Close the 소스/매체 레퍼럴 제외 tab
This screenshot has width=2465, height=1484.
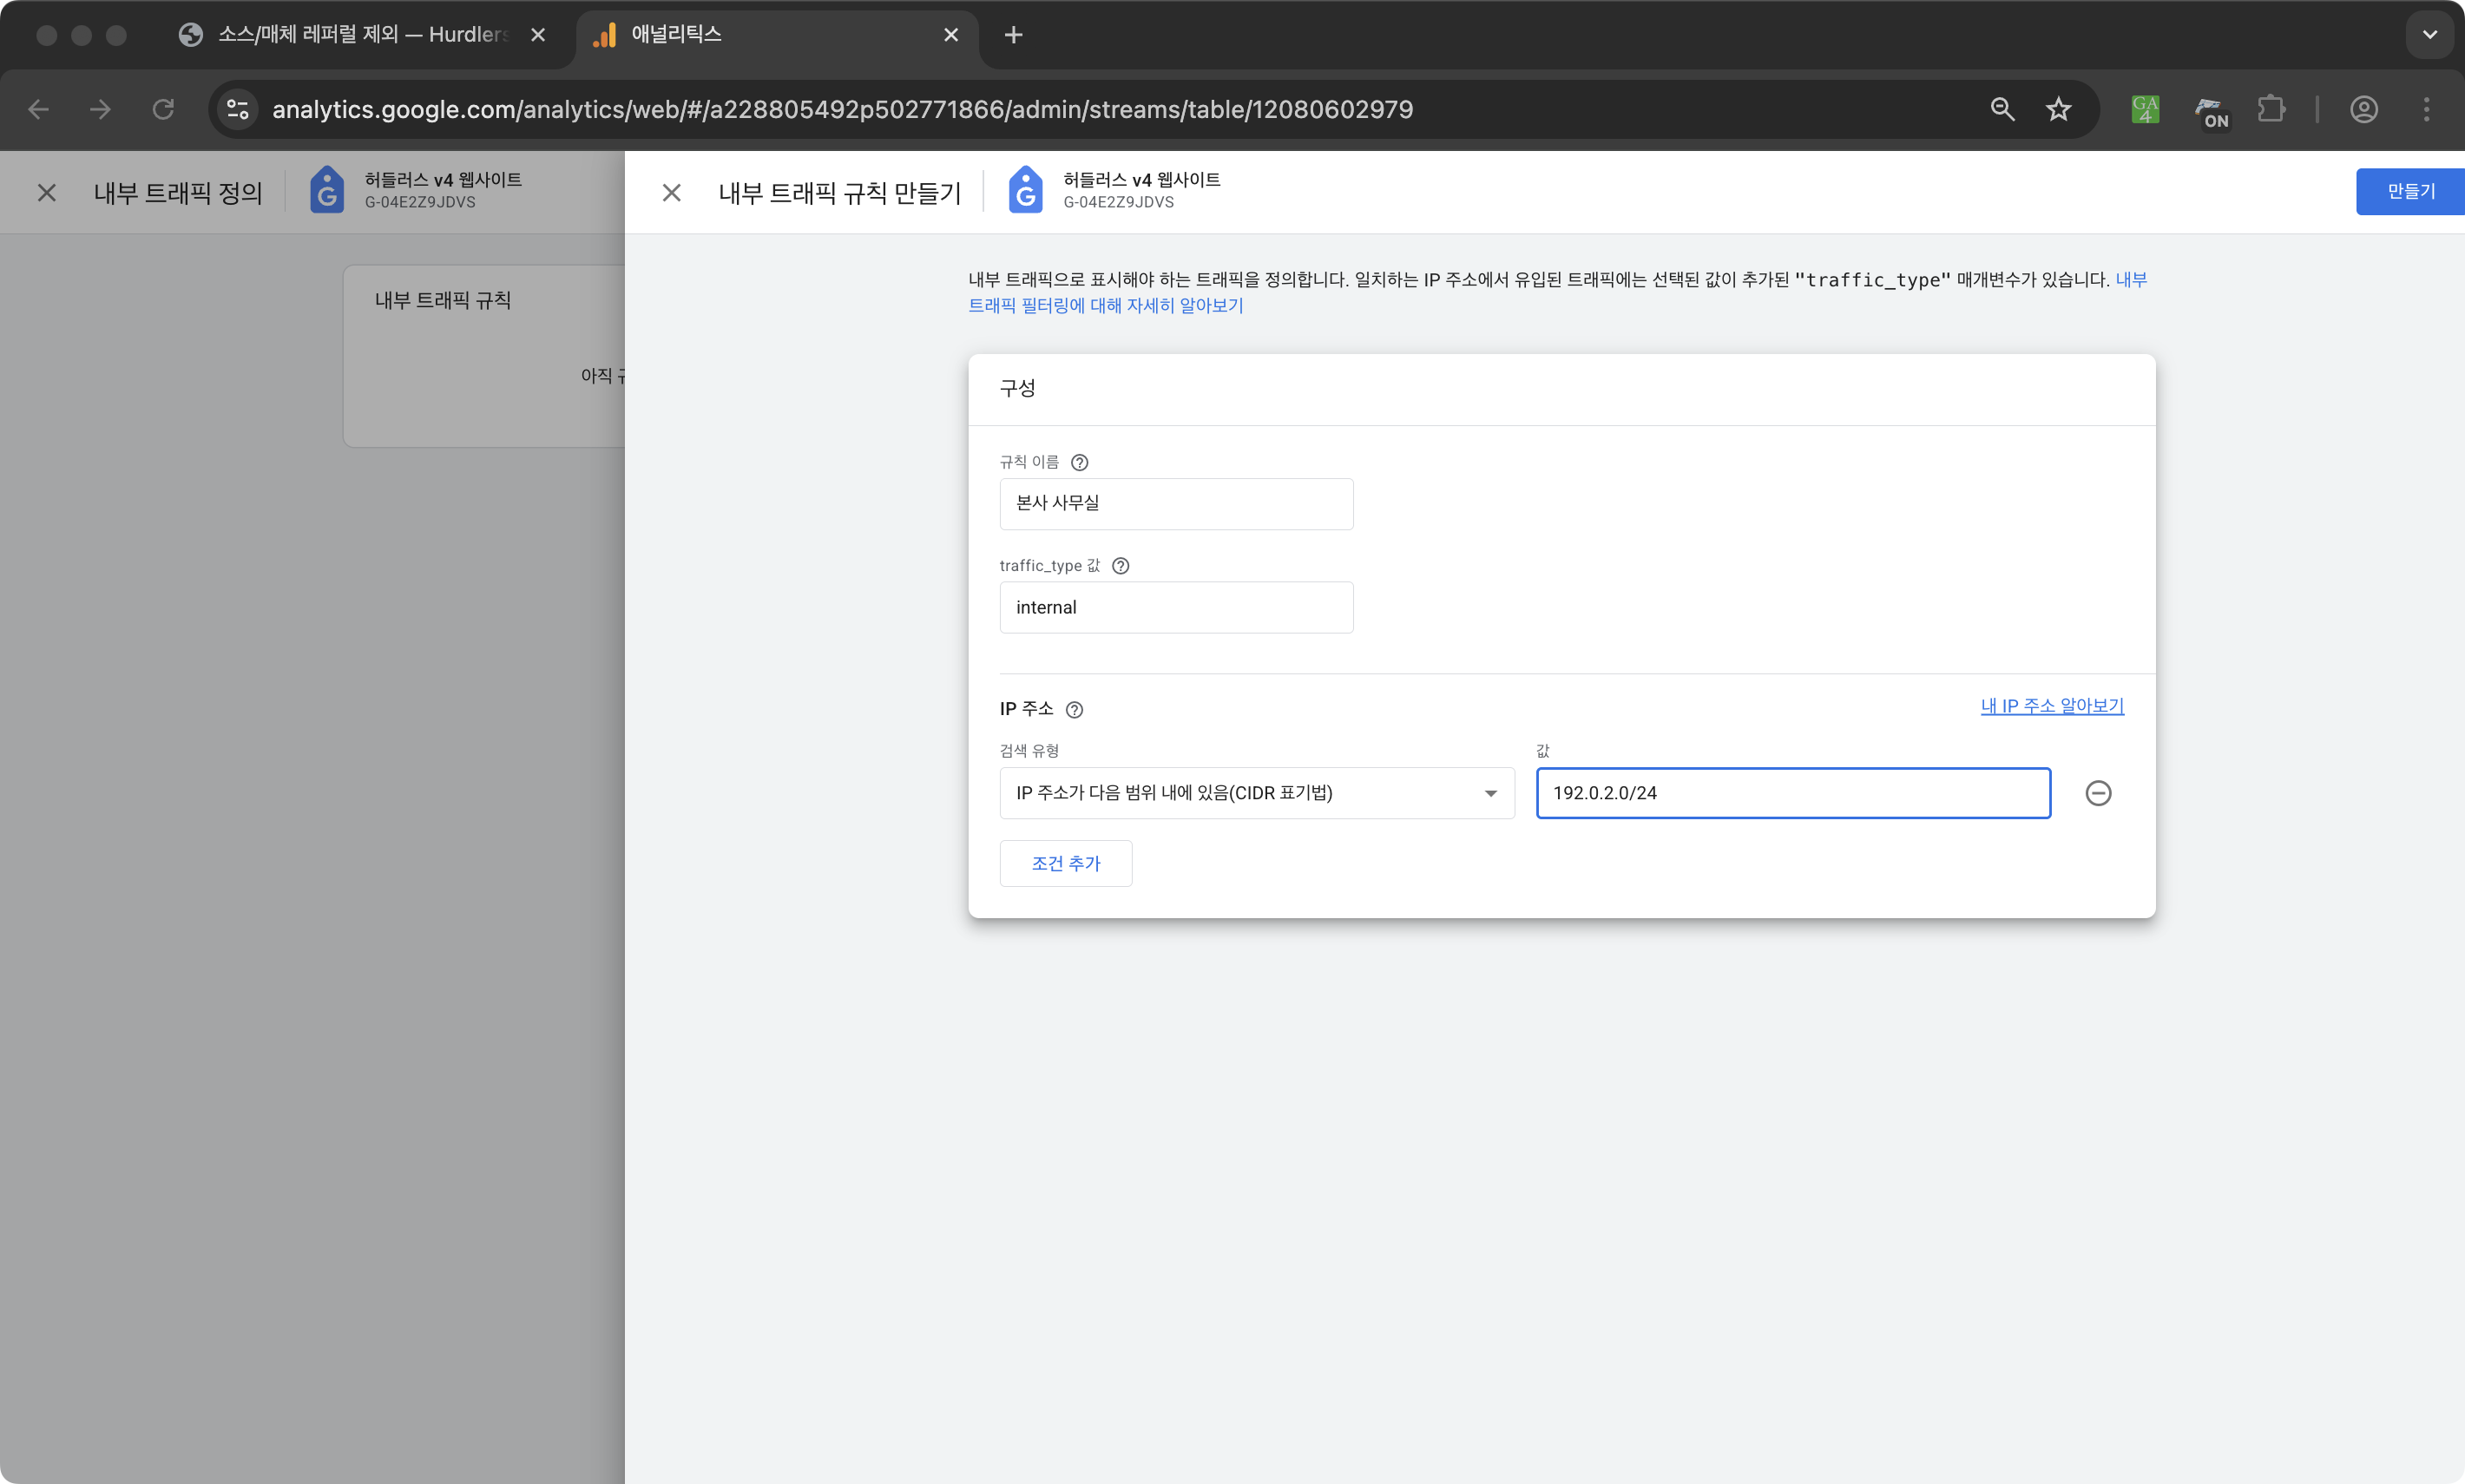point(538,35)
